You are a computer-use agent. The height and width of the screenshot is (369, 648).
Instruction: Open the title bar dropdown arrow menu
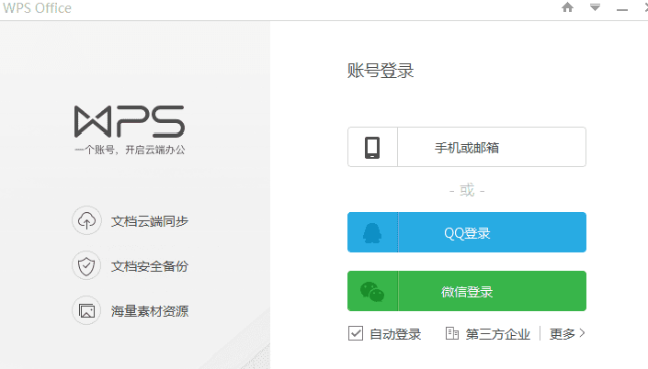click(595, 7)
